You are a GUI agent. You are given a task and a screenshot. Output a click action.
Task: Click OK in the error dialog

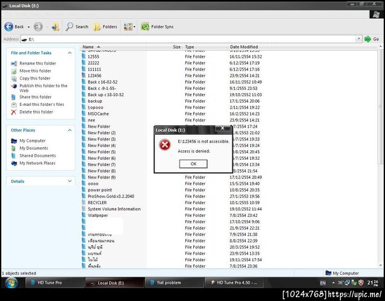[x=193, y=164]
